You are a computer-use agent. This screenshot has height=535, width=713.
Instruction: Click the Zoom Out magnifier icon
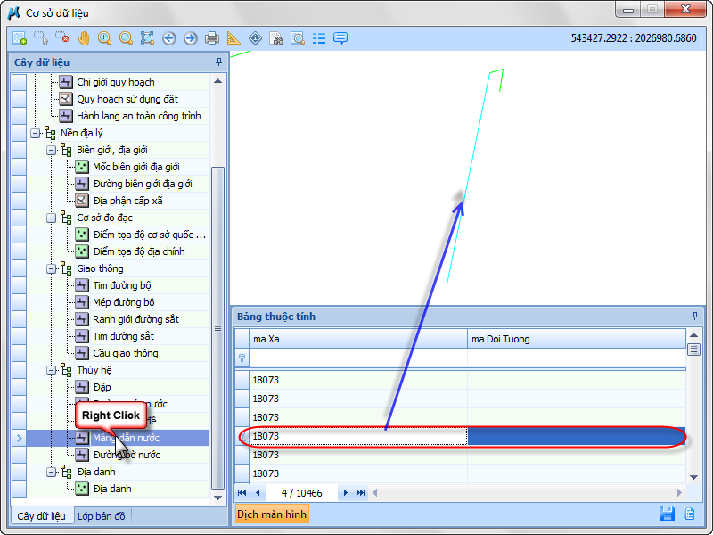click(x=127, y=38)
